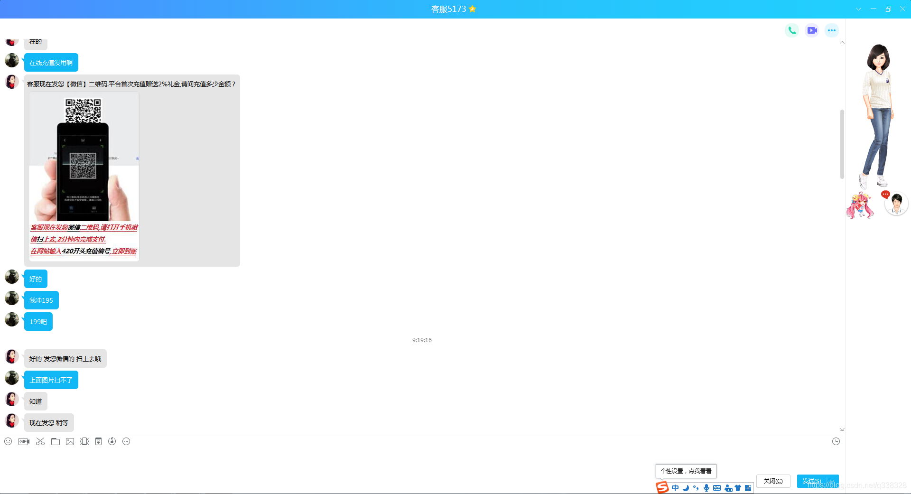Open the red packet yuan icon
Screen dimensions: 911x494
pyautogui.click(x=98, y=441)
